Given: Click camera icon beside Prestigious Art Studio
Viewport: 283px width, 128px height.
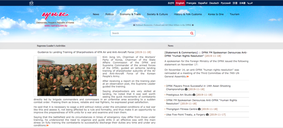Looking at the screenshot, I should [x=194, y=95].
